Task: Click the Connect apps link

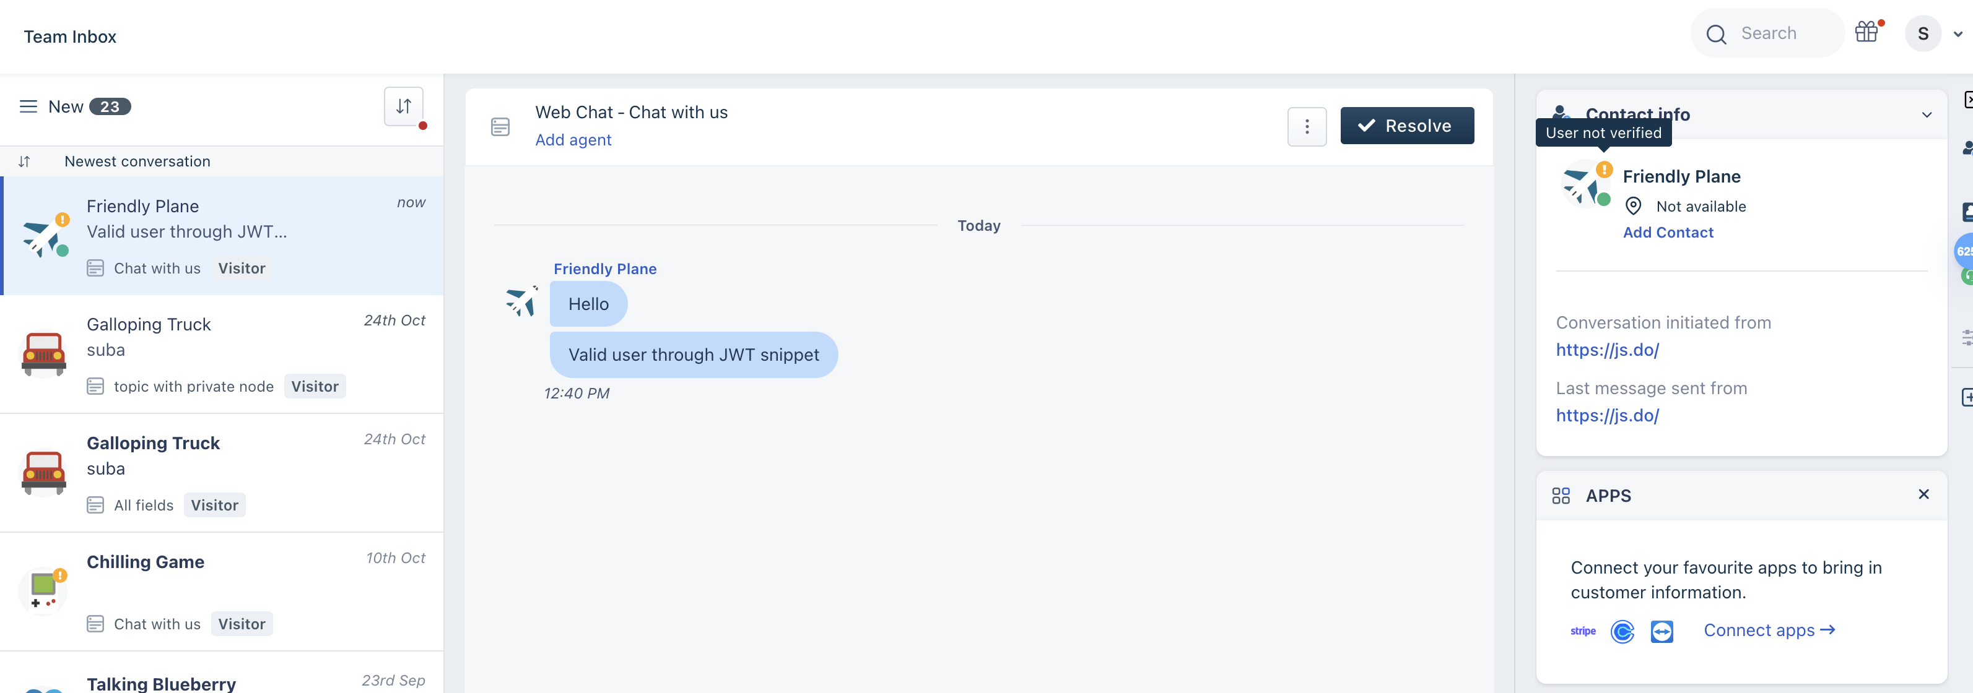Action: (x=1769, y=631)
